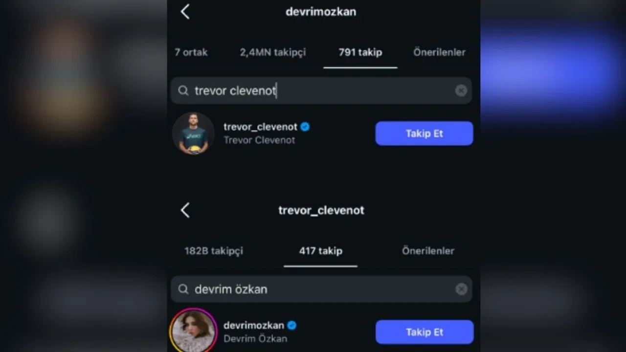
Task: Click the magnifying glass in trevor clevenot search
Action: pos(183,90)
